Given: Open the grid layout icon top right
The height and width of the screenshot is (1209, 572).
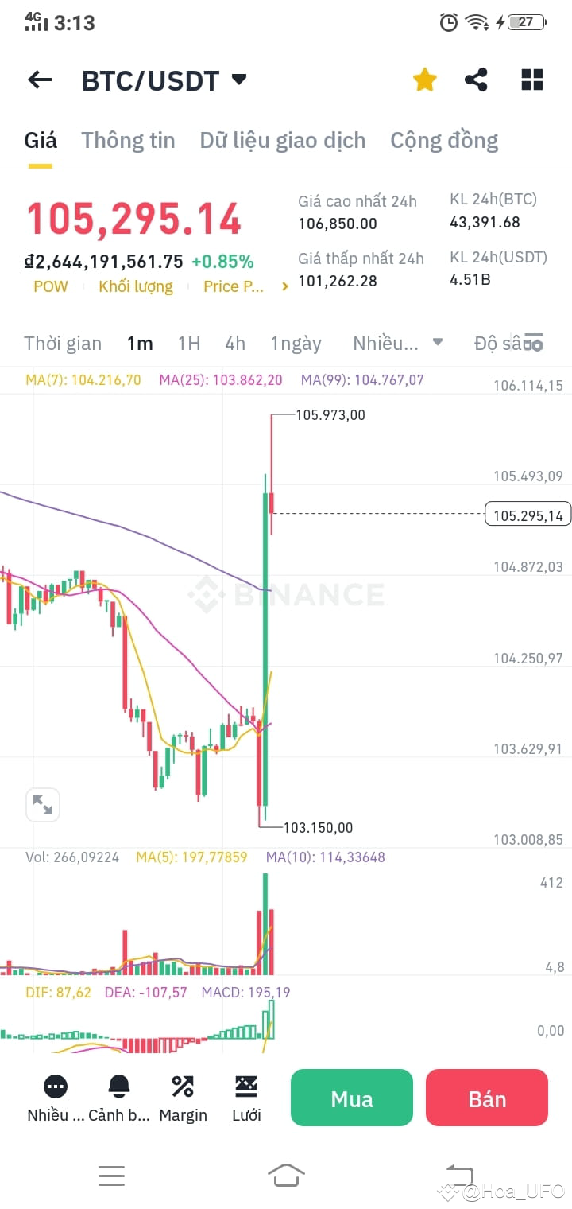Looking at the screenshot, I should pos(531,80).
